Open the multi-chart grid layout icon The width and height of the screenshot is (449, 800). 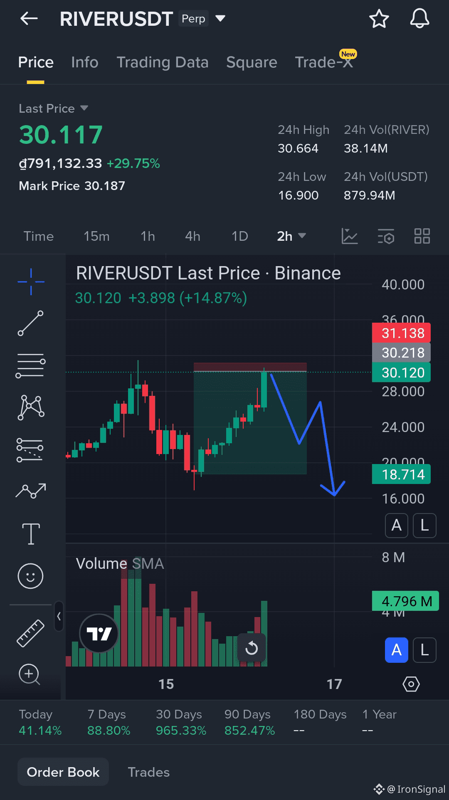422,236
